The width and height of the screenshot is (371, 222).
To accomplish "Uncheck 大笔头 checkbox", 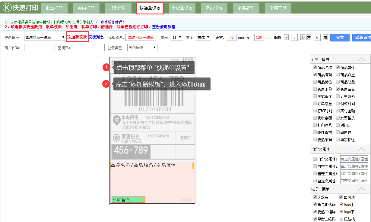I will pos(315,197).
